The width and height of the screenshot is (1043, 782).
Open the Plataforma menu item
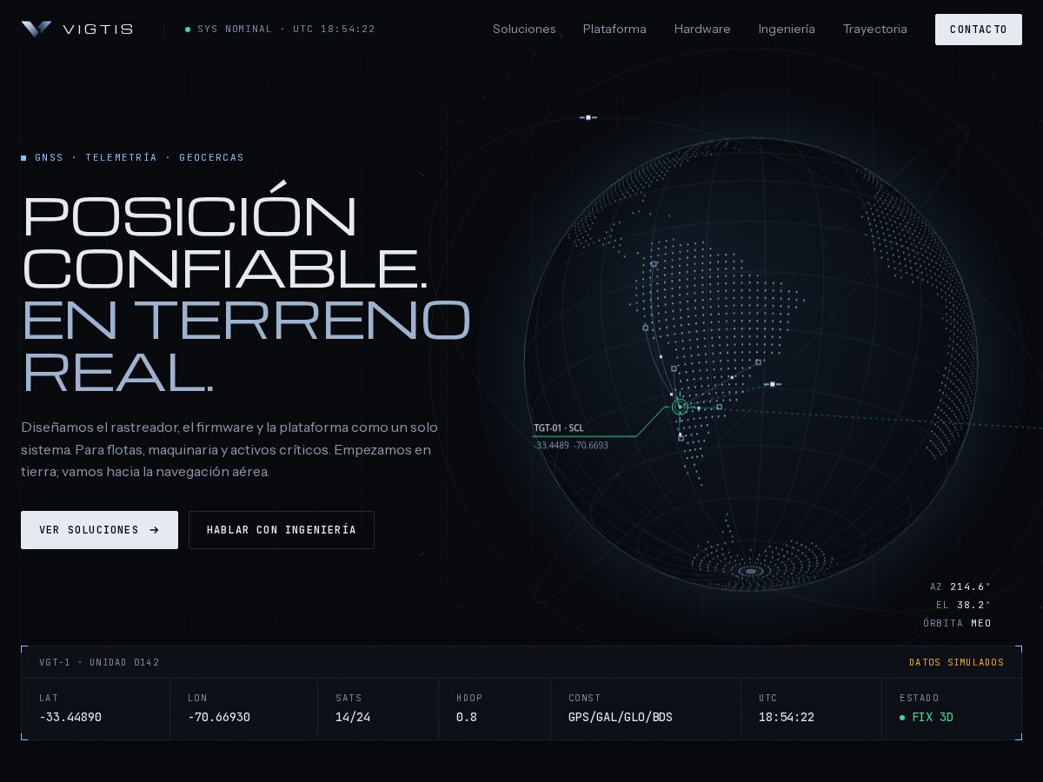[615, 29]
